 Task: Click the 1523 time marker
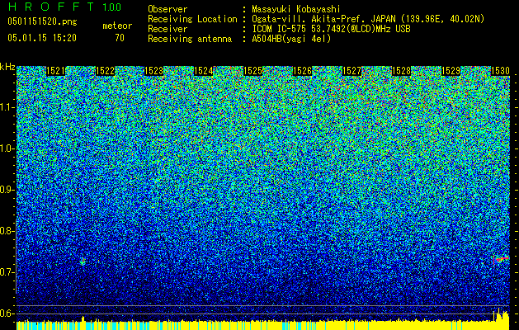154,71
